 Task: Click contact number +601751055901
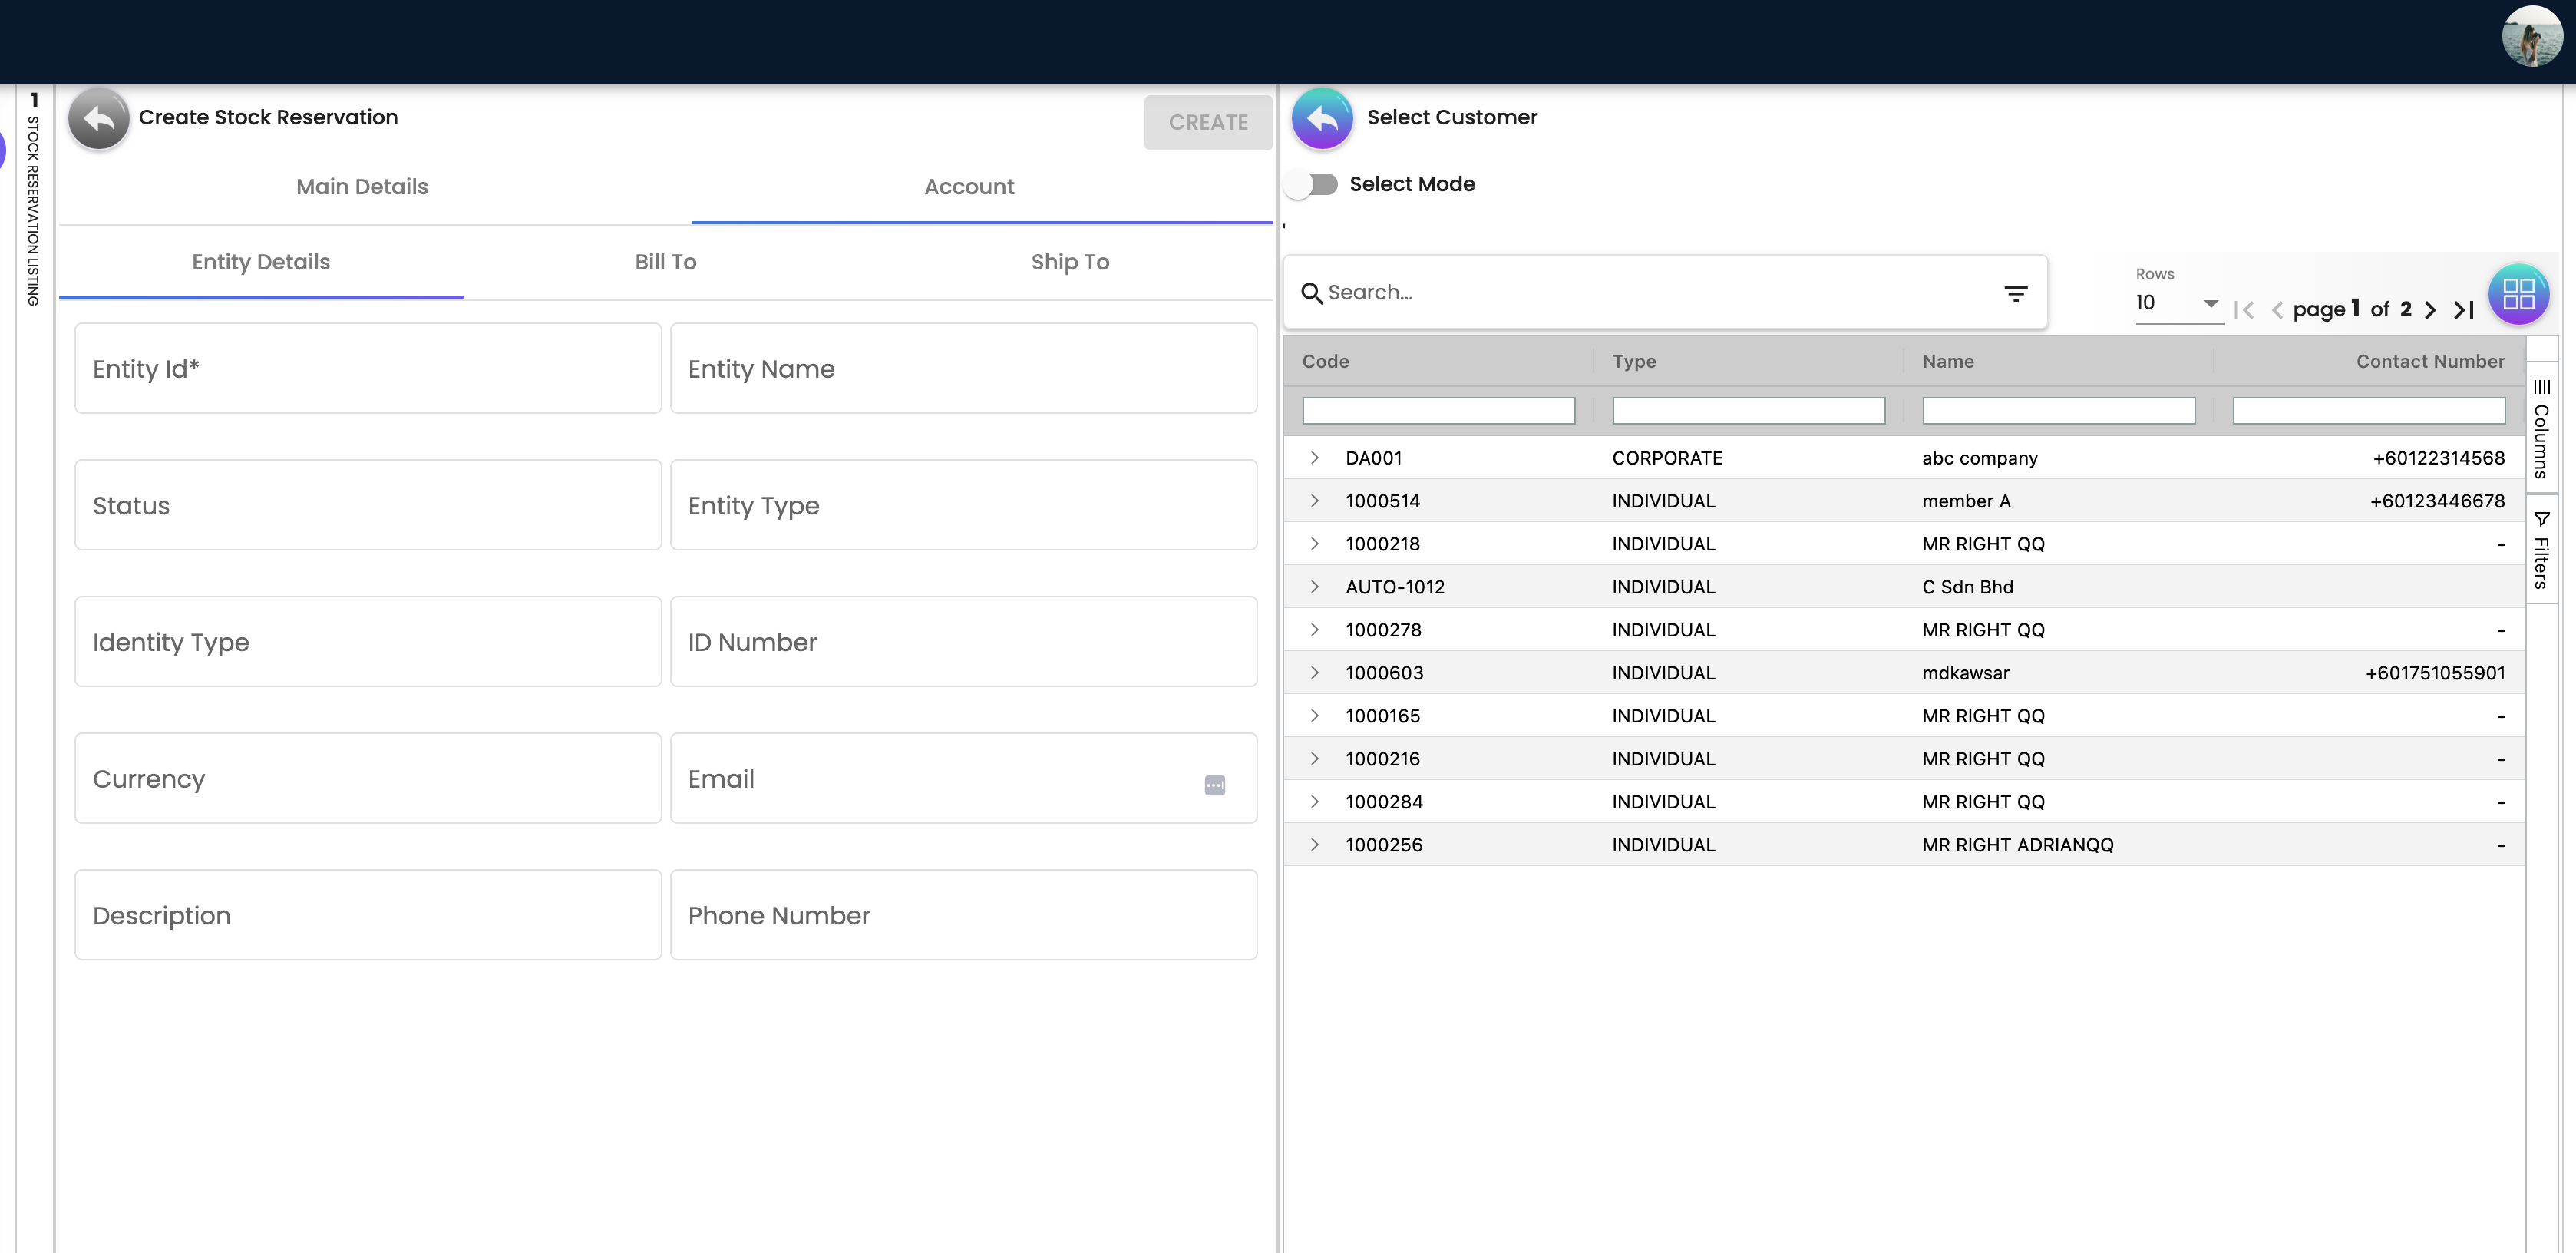[2435, 673]
